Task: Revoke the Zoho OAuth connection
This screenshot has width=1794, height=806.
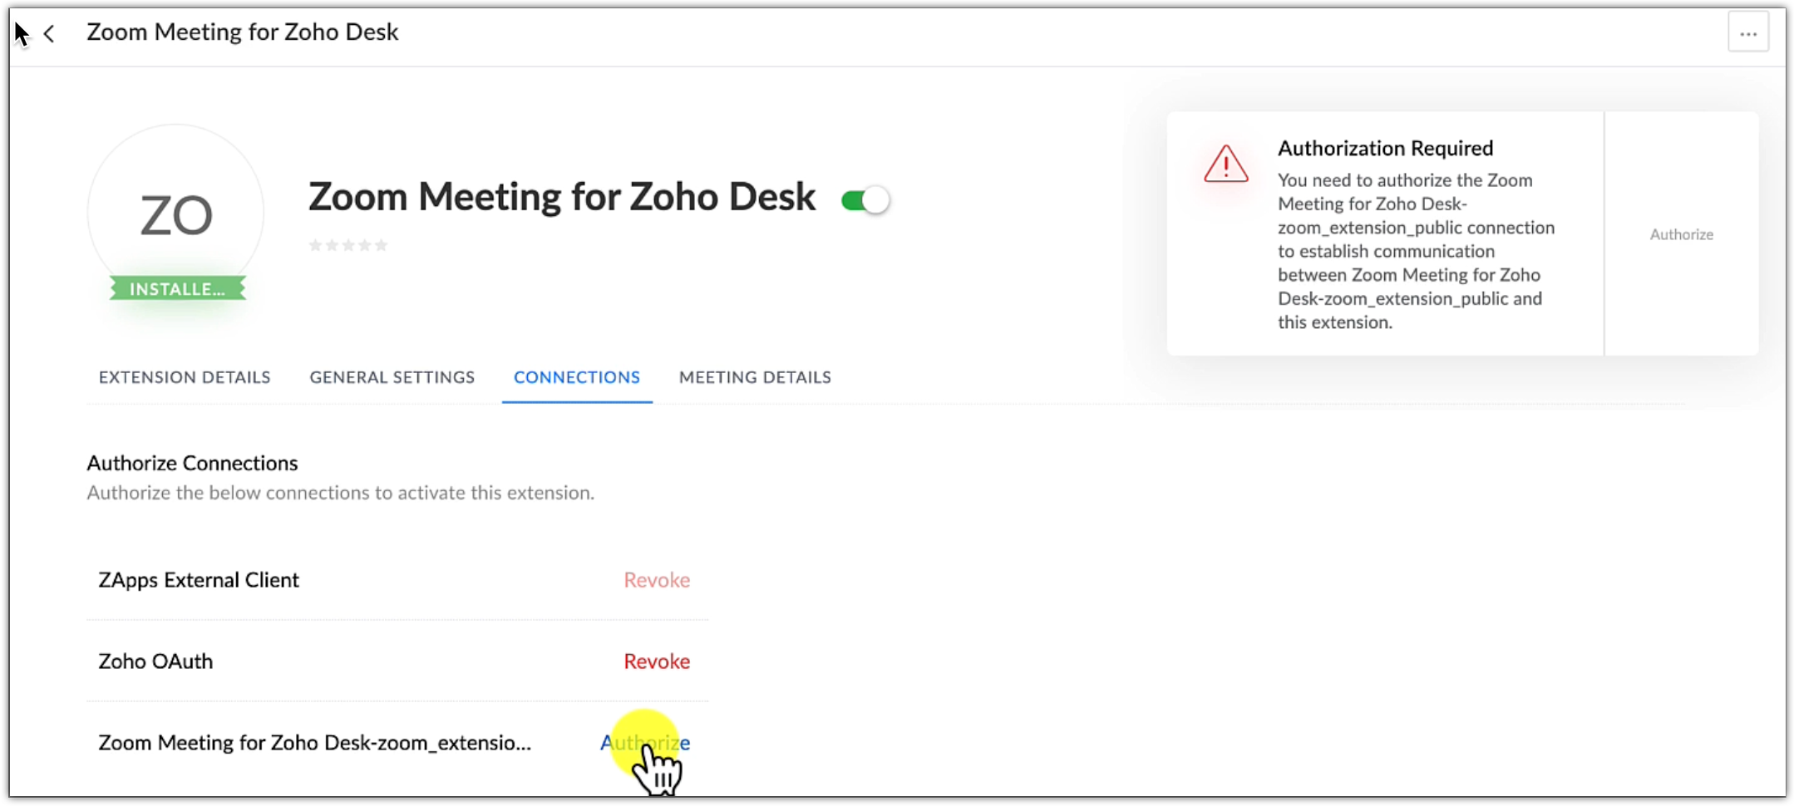Action: click(x=657, y=661)
